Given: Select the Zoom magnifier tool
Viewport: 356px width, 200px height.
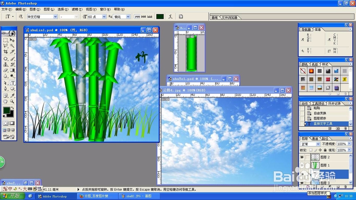Looking at the screenshot, I should point(12,101).
